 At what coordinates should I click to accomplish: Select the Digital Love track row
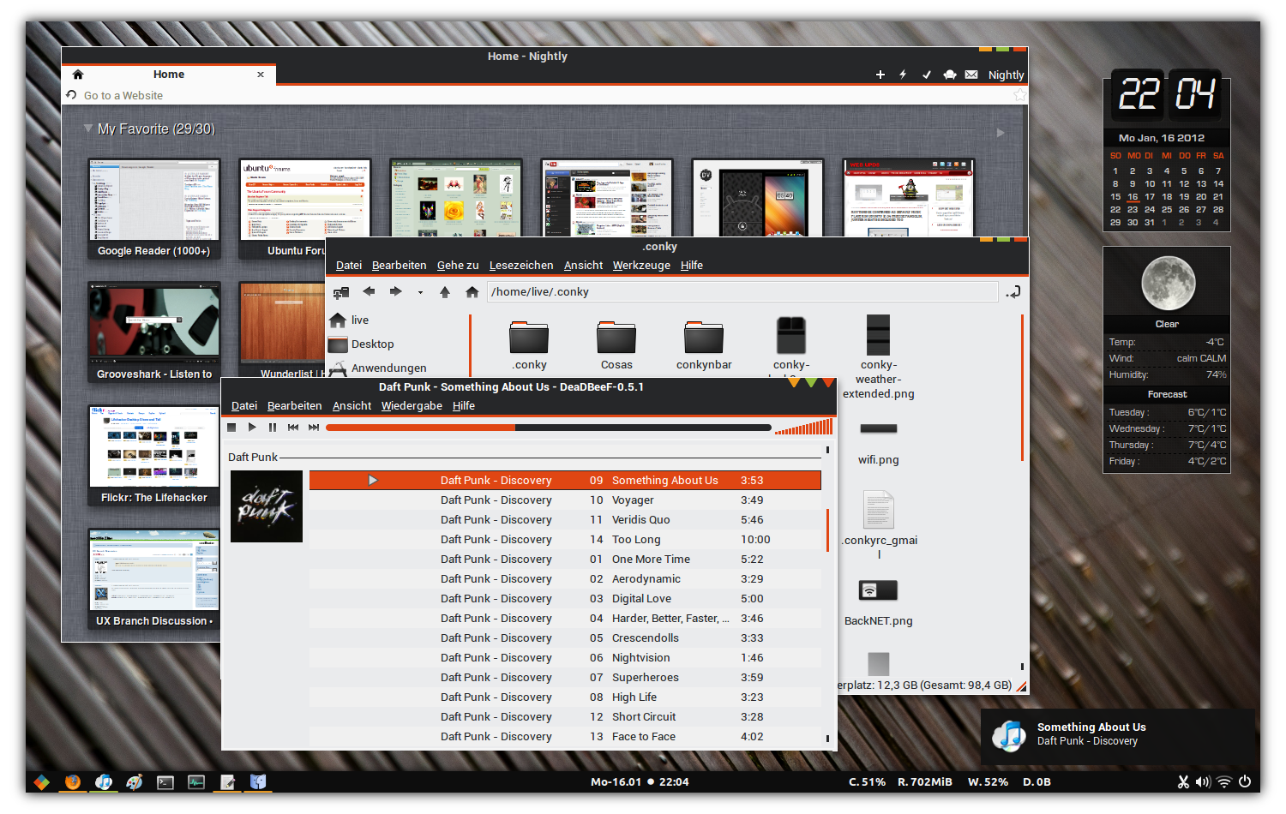pyautogui.click(x=565, y=599)
